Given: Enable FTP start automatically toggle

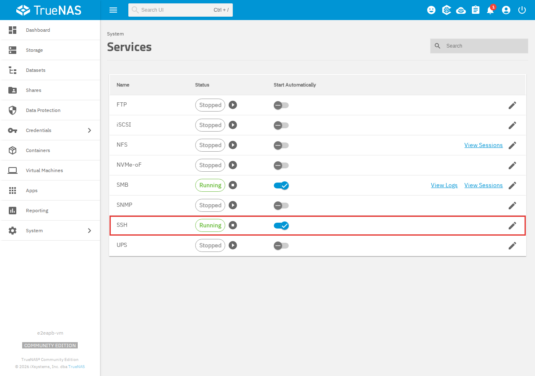Looking at the screenshot, I should [x=281, y=105].
